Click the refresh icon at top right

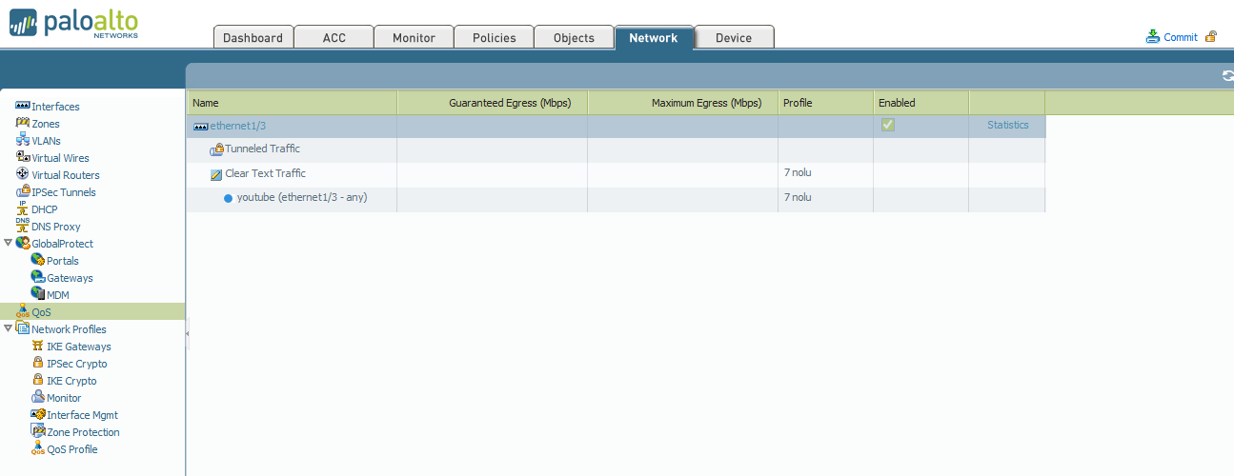pyautogui.click(x=1228, y=76)
